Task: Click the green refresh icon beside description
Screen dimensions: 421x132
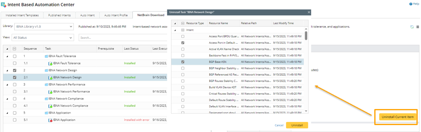Action: pyautogui.click(x=412, y=27)
